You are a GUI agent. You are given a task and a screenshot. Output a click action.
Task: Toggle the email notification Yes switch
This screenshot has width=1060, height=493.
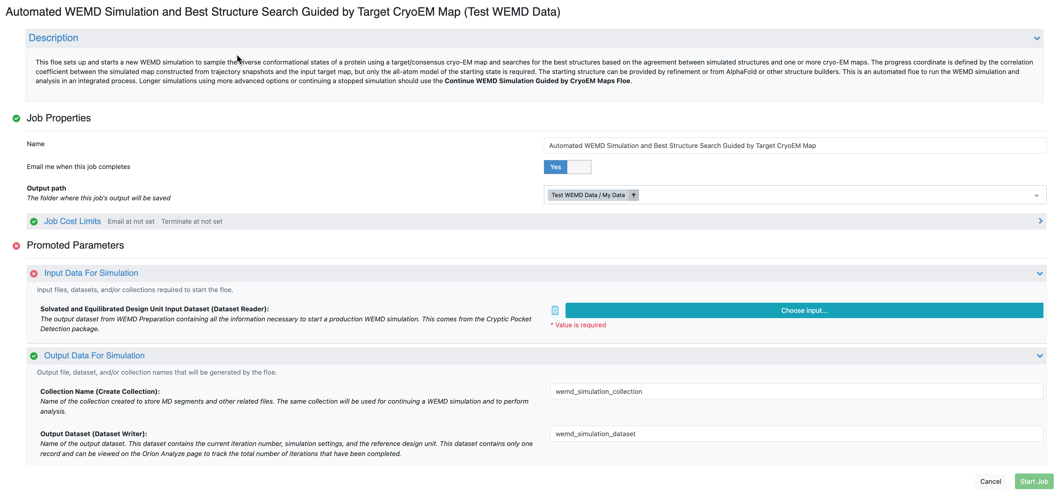click(567, 167)
